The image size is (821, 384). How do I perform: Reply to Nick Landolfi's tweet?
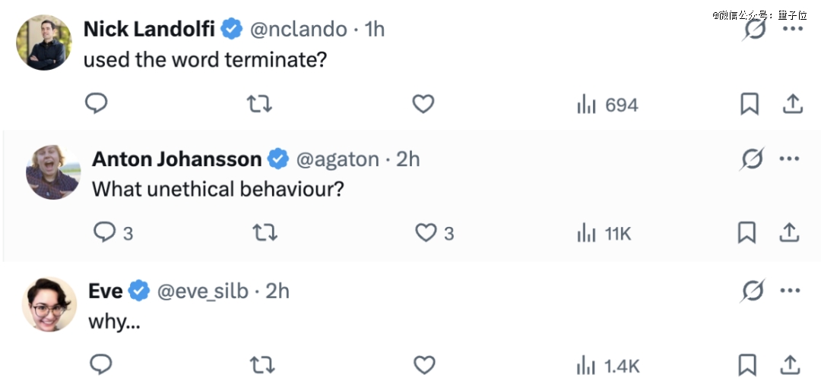point(96,104)
